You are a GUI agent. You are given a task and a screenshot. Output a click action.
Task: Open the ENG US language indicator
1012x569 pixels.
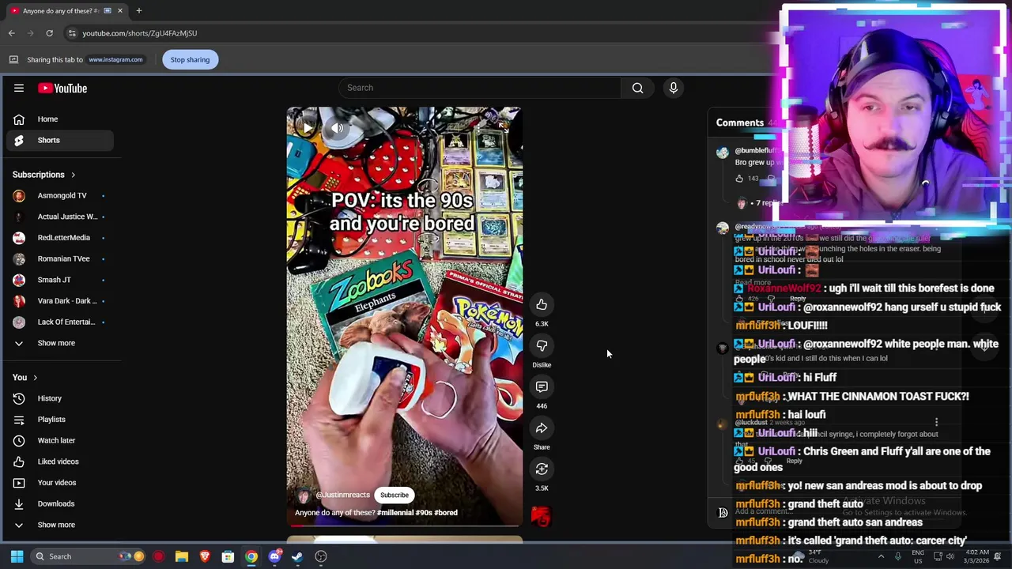[918, 556]
